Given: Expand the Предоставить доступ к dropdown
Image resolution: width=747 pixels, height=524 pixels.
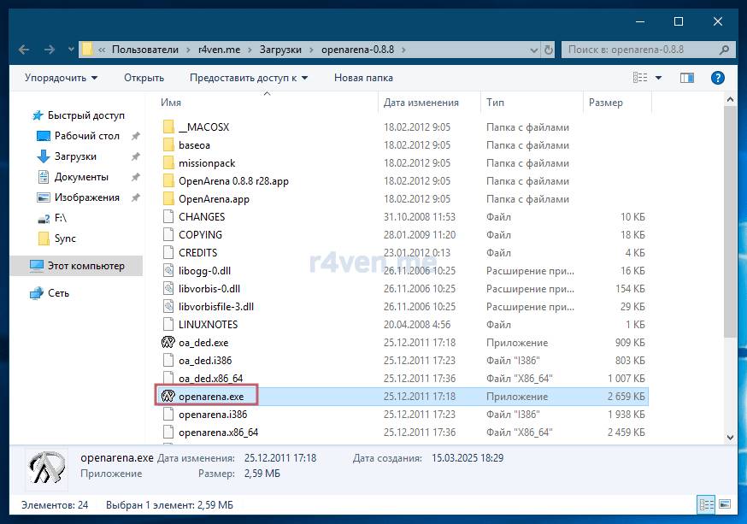Looking at the screenshot, I should 248,78.
